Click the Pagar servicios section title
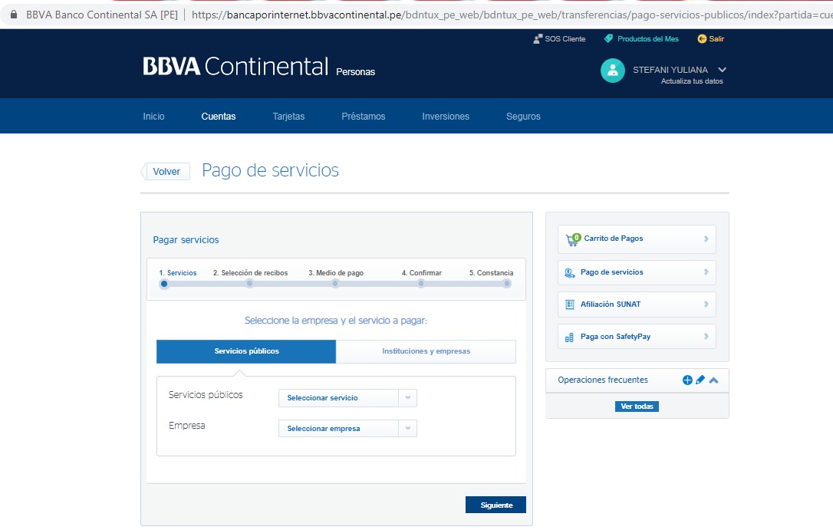Image resolution: width=833 pixels, height=530 pixels. [186, 240]
